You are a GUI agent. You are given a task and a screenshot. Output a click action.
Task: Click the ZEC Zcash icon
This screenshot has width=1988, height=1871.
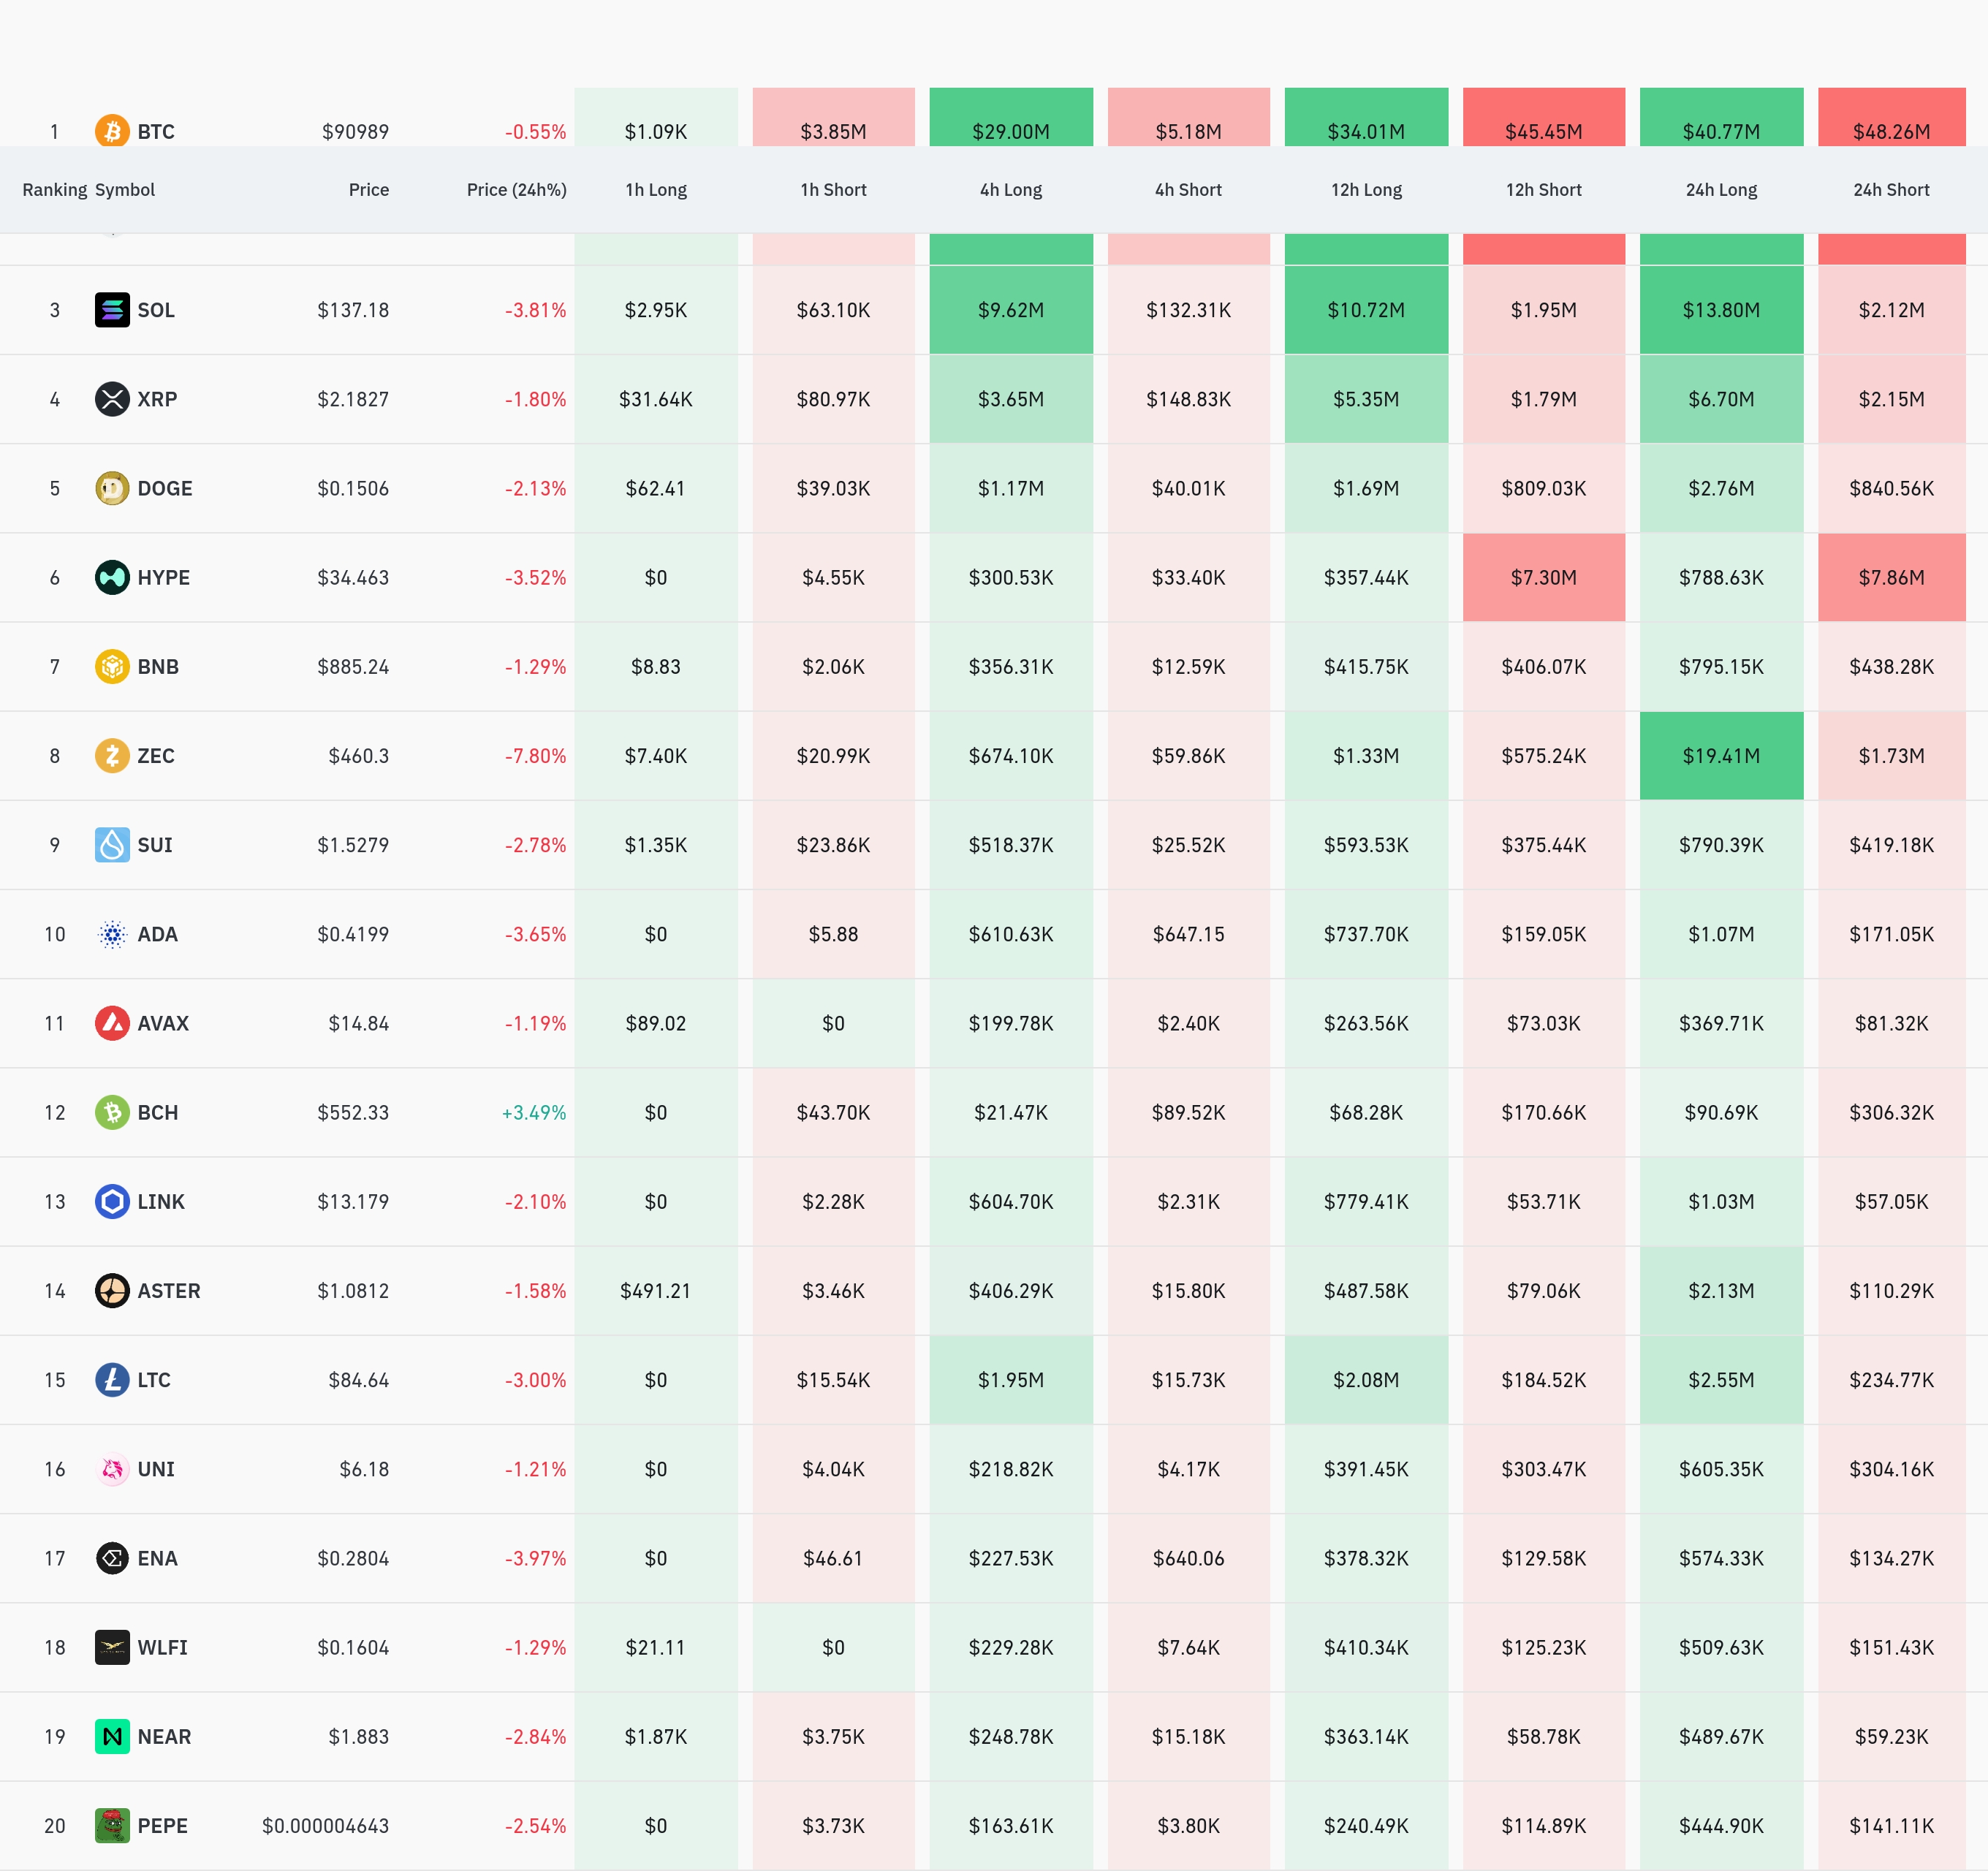pyautogui.click(x=112, y=755)
